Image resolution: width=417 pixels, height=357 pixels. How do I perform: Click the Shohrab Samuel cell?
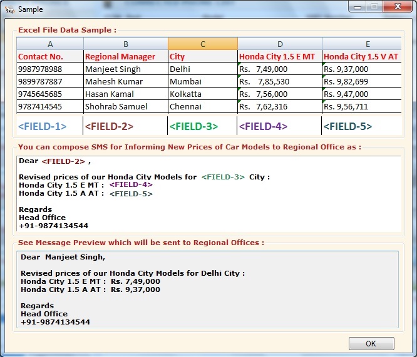point(126,106)
